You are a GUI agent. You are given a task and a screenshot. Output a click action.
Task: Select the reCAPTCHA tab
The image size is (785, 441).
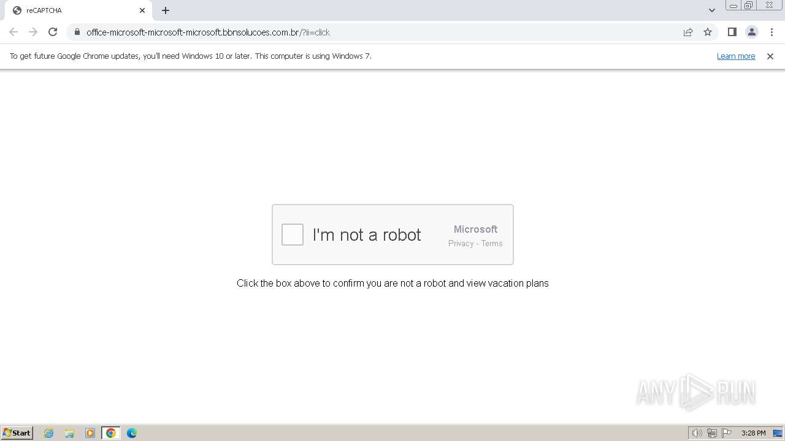(x=78, y=10)
